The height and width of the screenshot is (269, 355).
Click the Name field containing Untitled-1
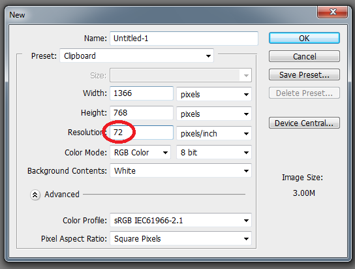(x=184, y=39)
